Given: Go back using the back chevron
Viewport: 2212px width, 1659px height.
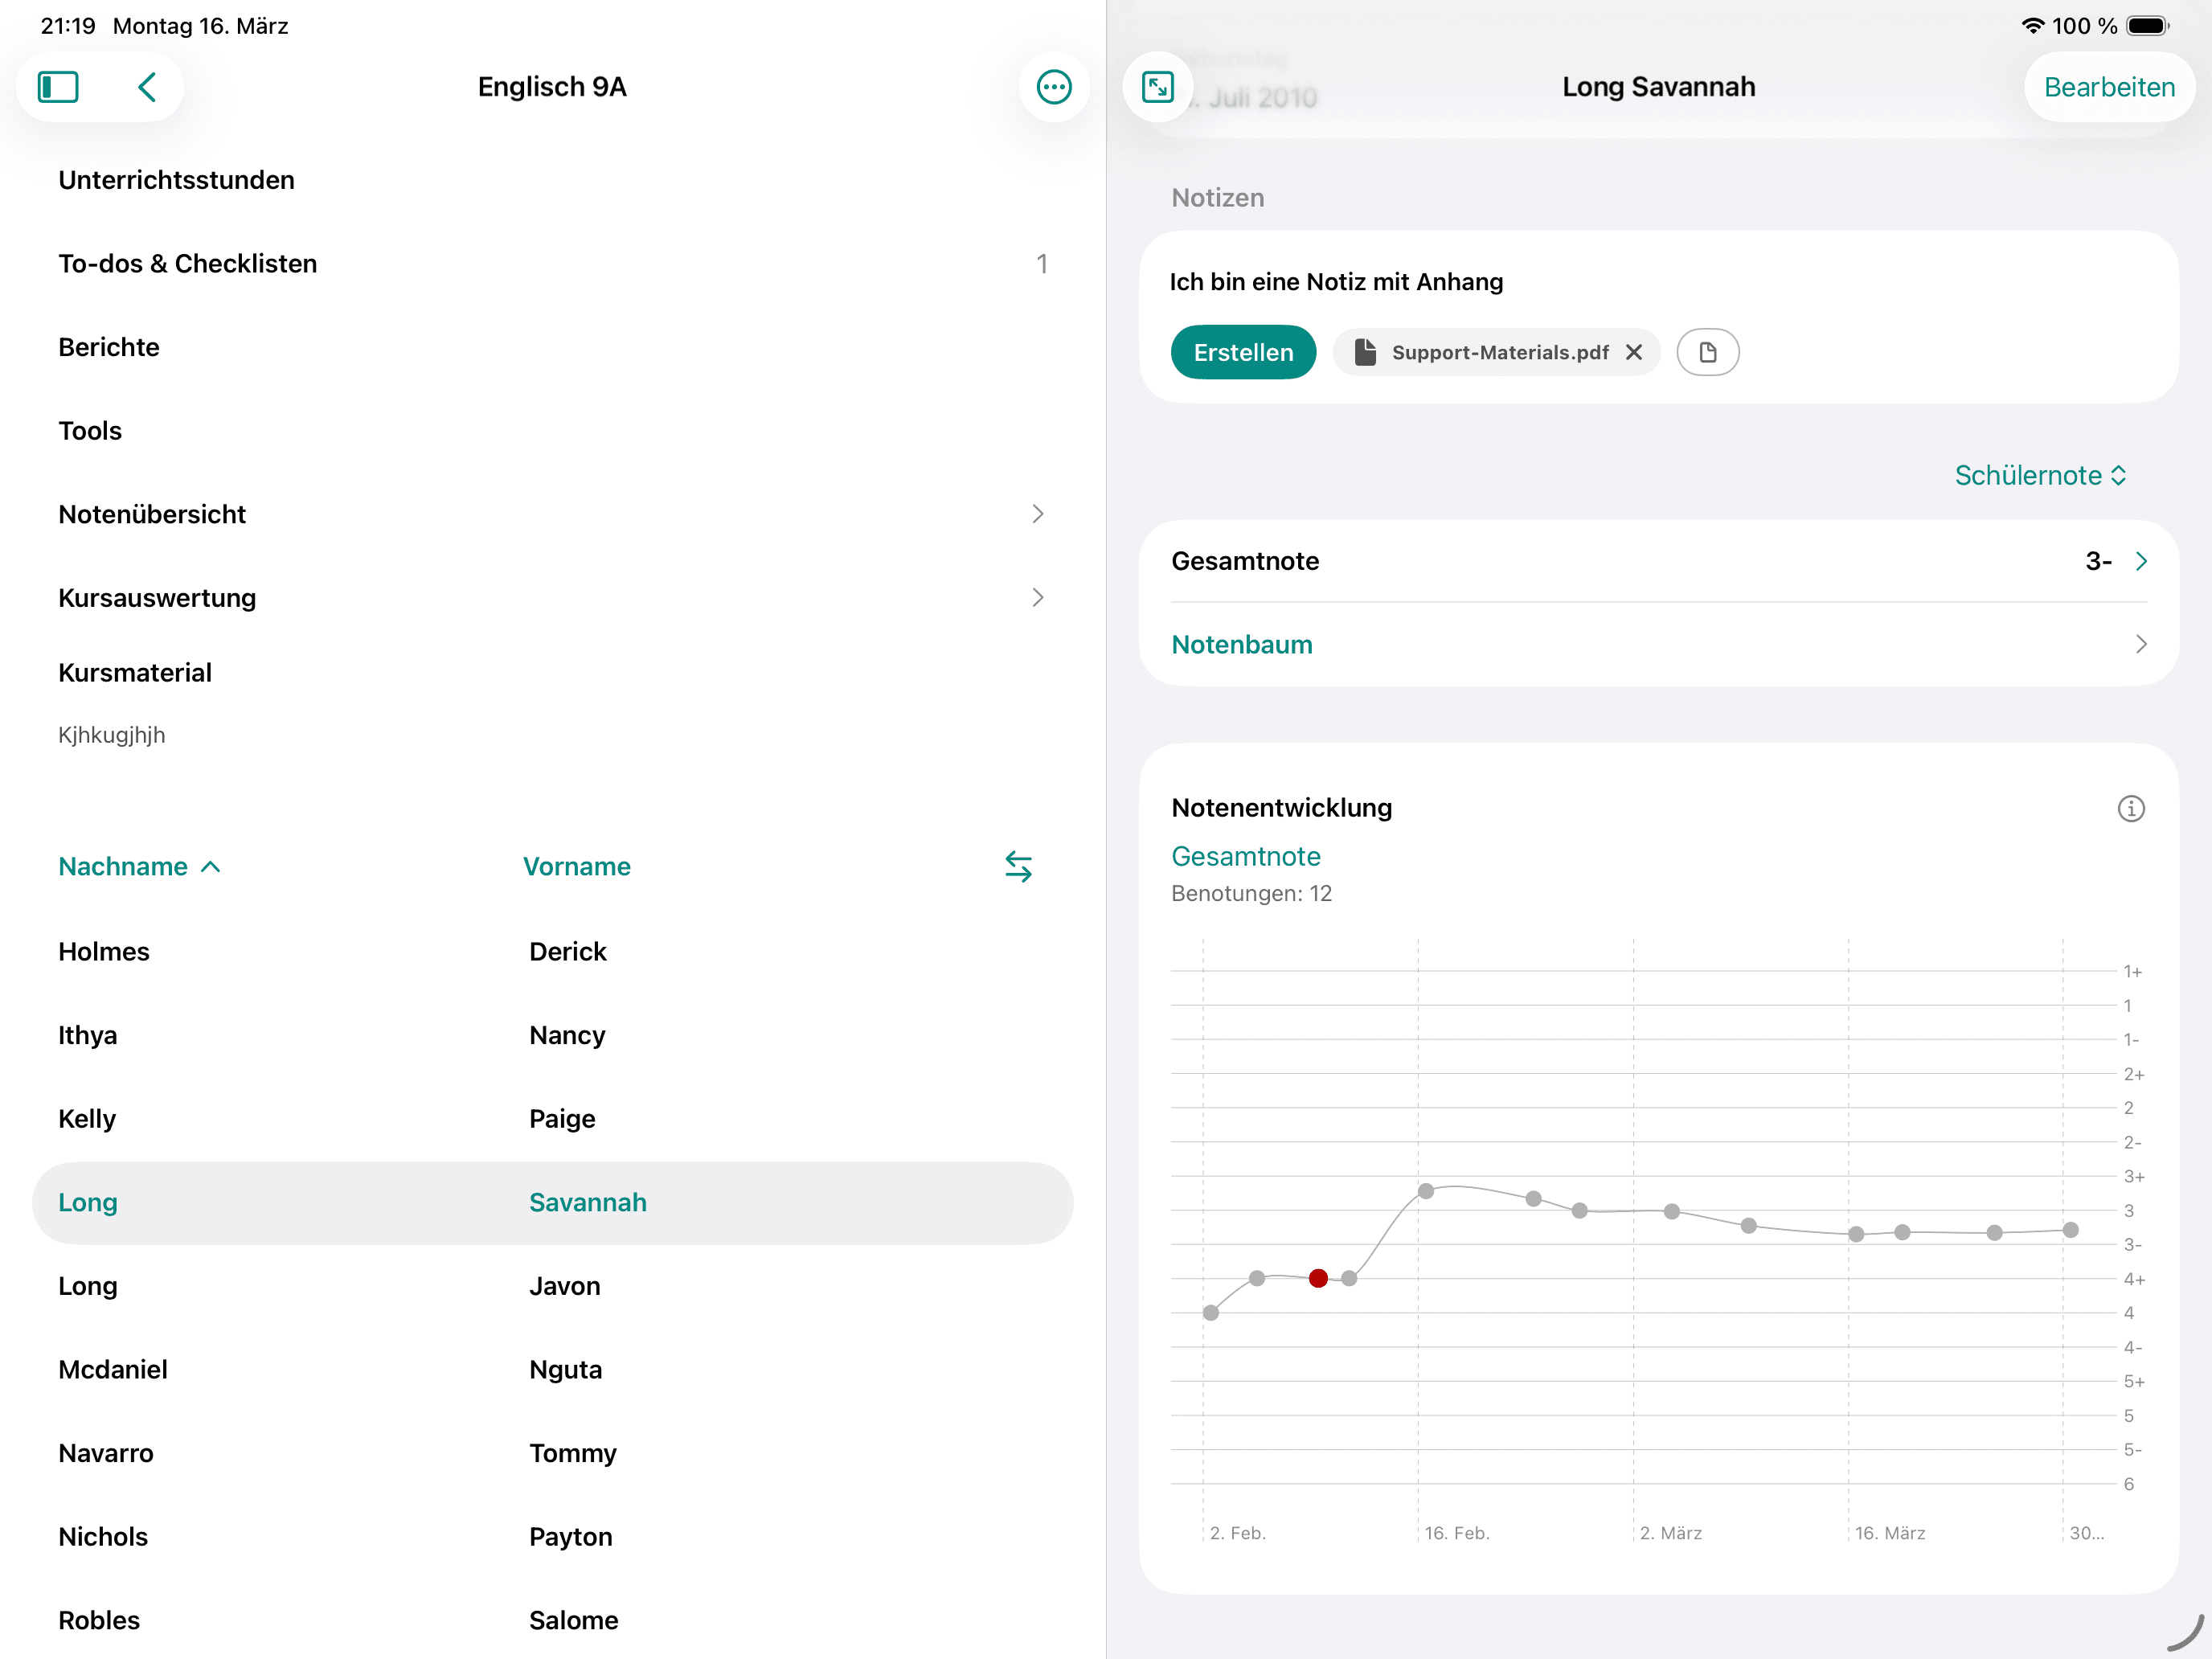Looking at the screenshot, I should [x=147, y=87].
